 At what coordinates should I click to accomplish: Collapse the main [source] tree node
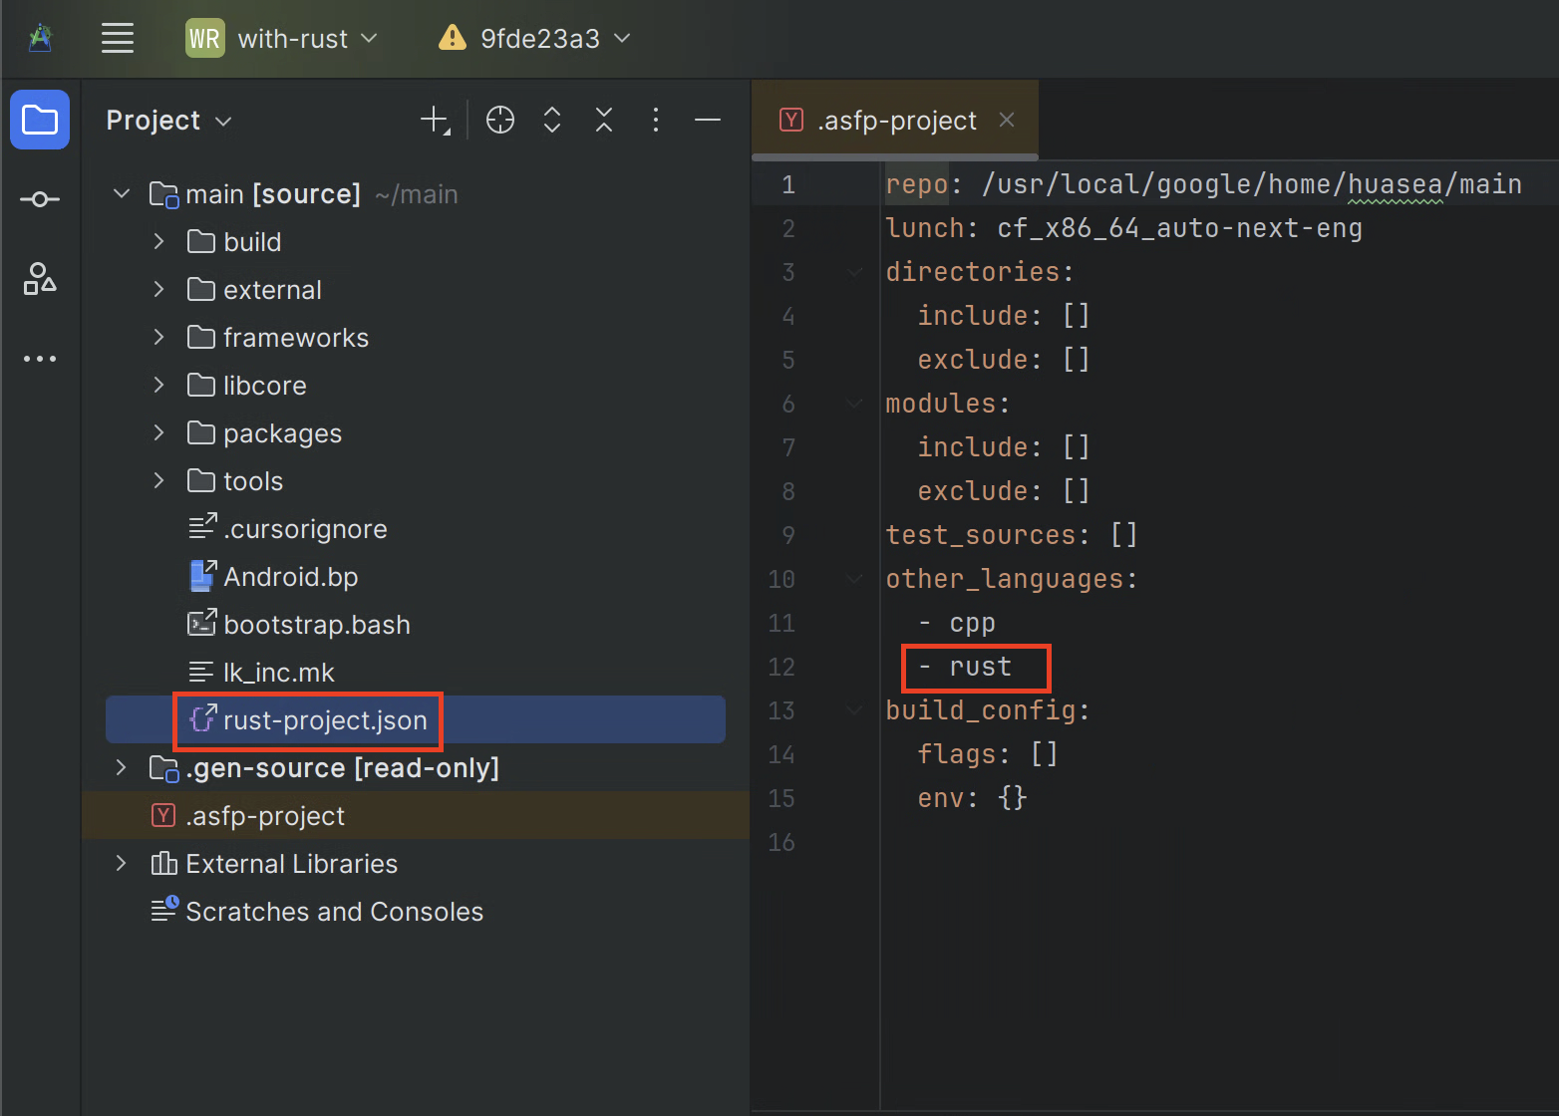tap(121, 193)
